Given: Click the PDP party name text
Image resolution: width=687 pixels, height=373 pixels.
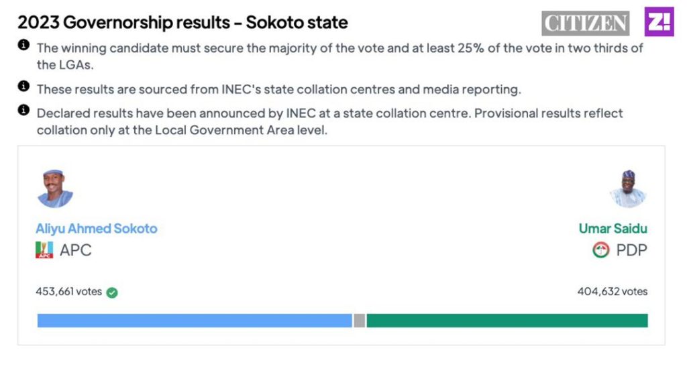Looking at the screenshot, I should click(x=632, y=250).
